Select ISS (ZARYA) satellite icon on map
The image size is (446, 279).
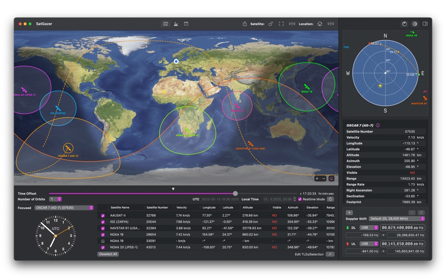pos(58,108)
